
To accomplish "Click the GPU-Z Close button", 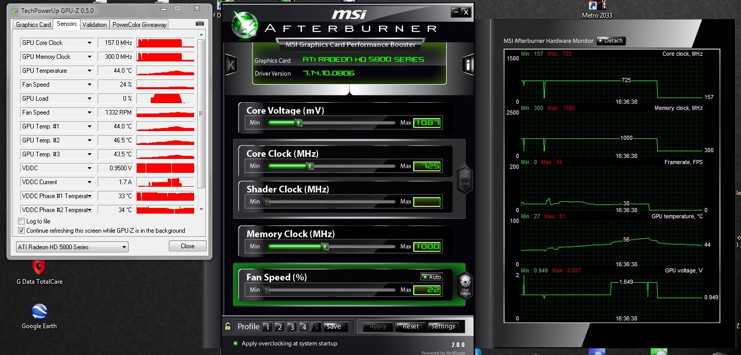I will point(187,246).
